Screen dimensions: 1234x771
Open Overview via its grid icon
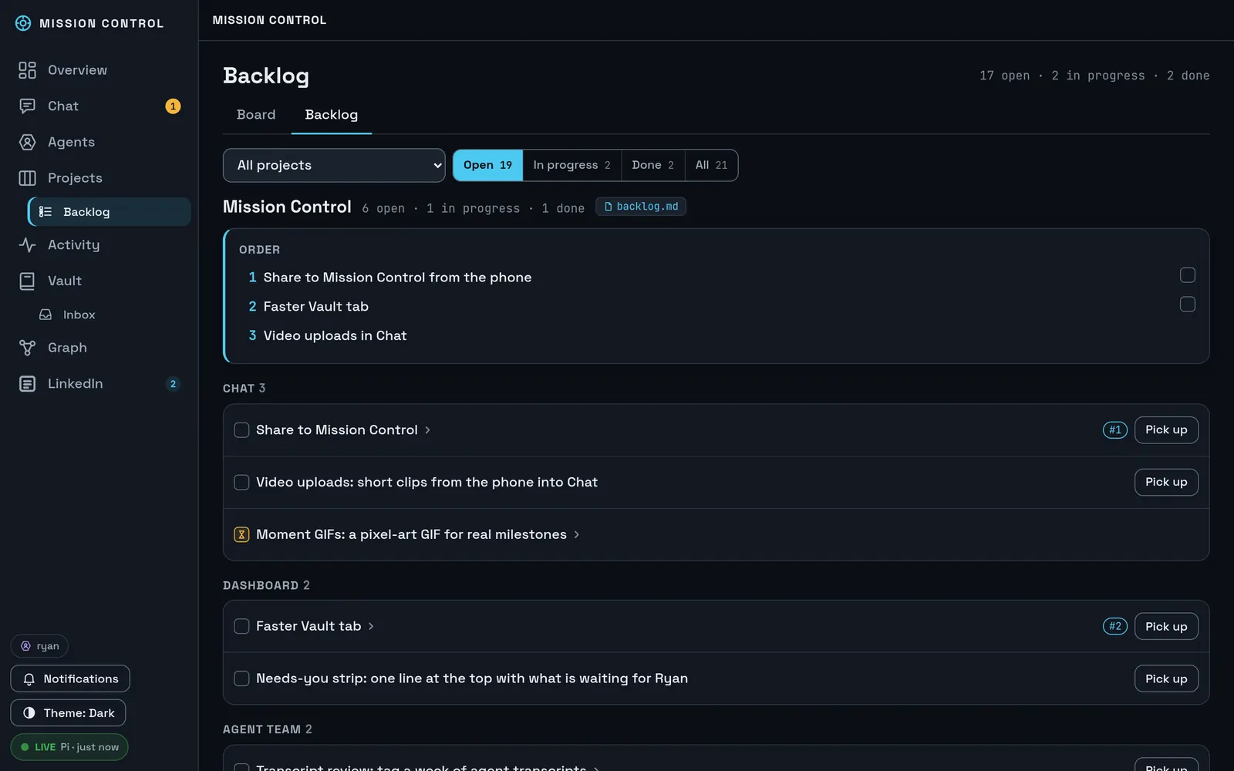point(27,70)
